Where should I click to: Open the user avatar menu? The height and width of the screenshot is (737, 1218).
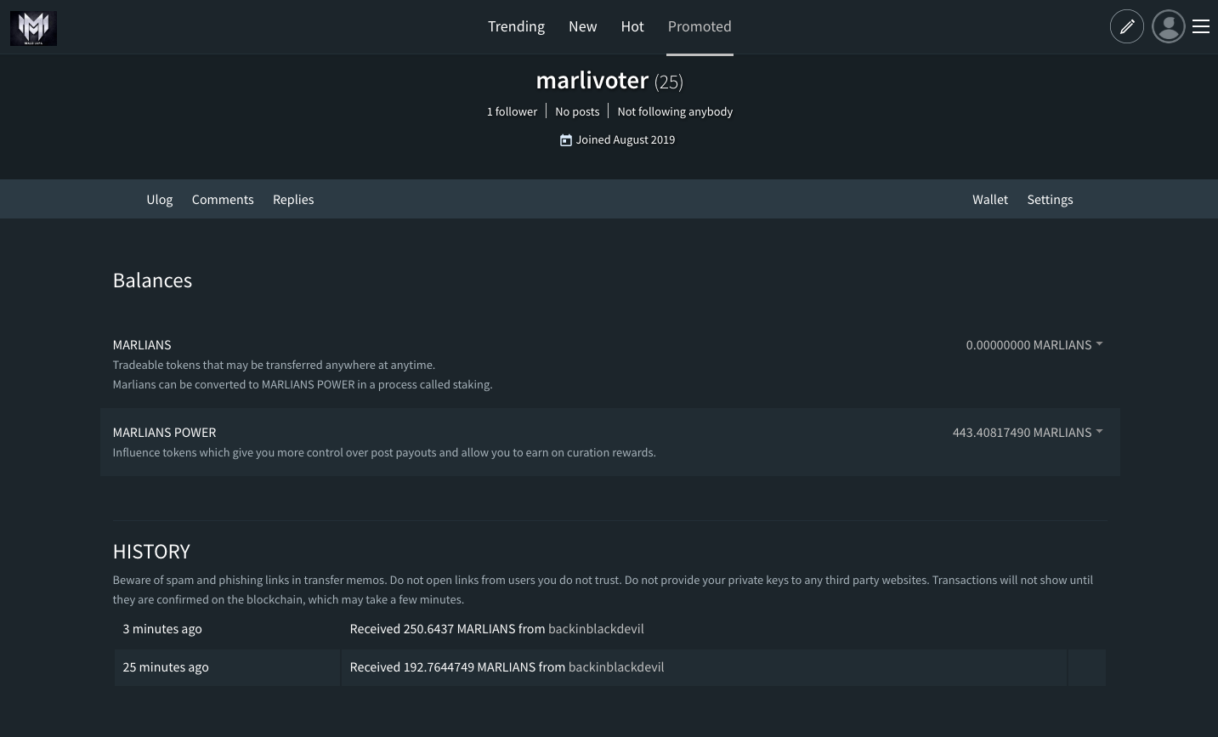pos(1169,26)
